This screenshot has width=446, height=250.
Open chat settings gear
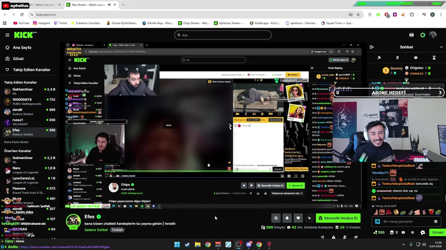click(x=413, y=233)
